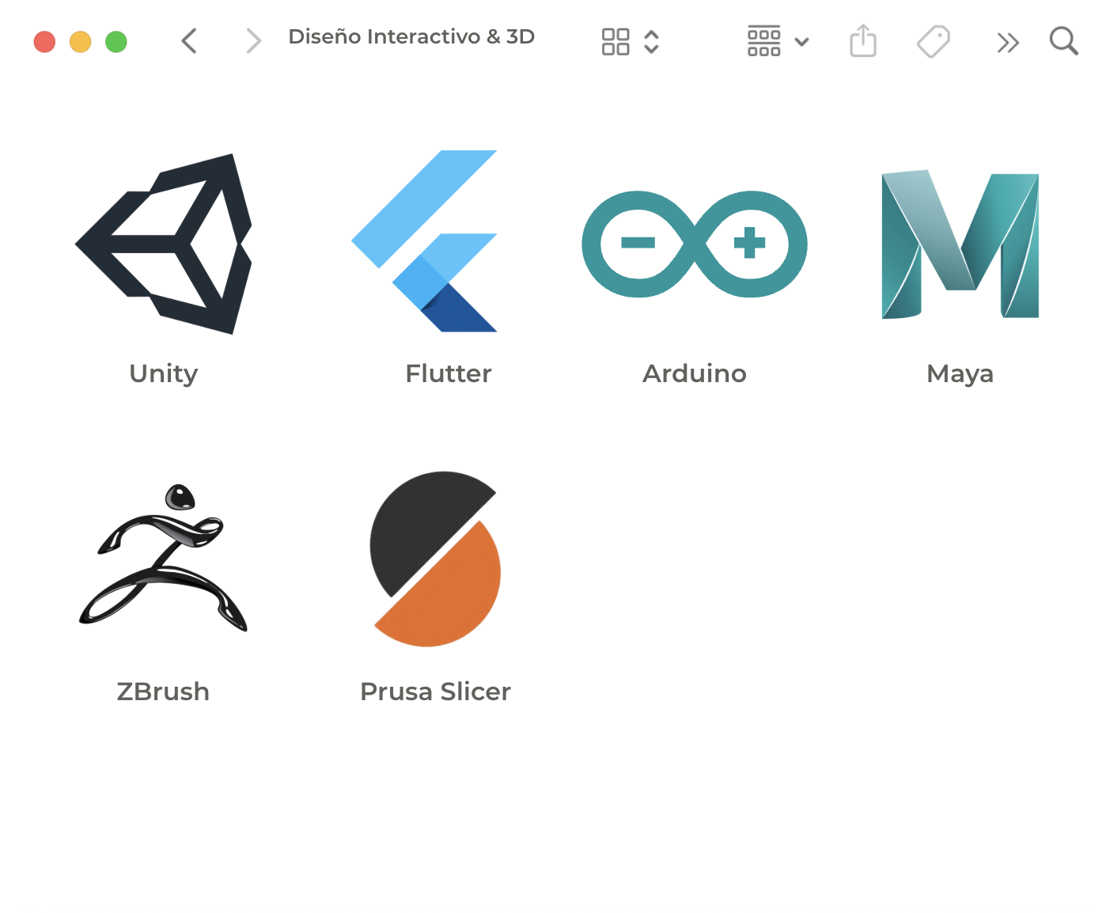The image size is (1106, 913).
Task: Click the window title Diseño Interactivo & 3D
Action: (411, 37)
